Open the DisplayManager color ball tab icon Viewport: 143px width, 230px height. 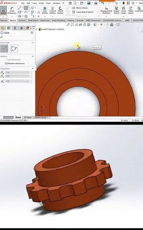28,28
